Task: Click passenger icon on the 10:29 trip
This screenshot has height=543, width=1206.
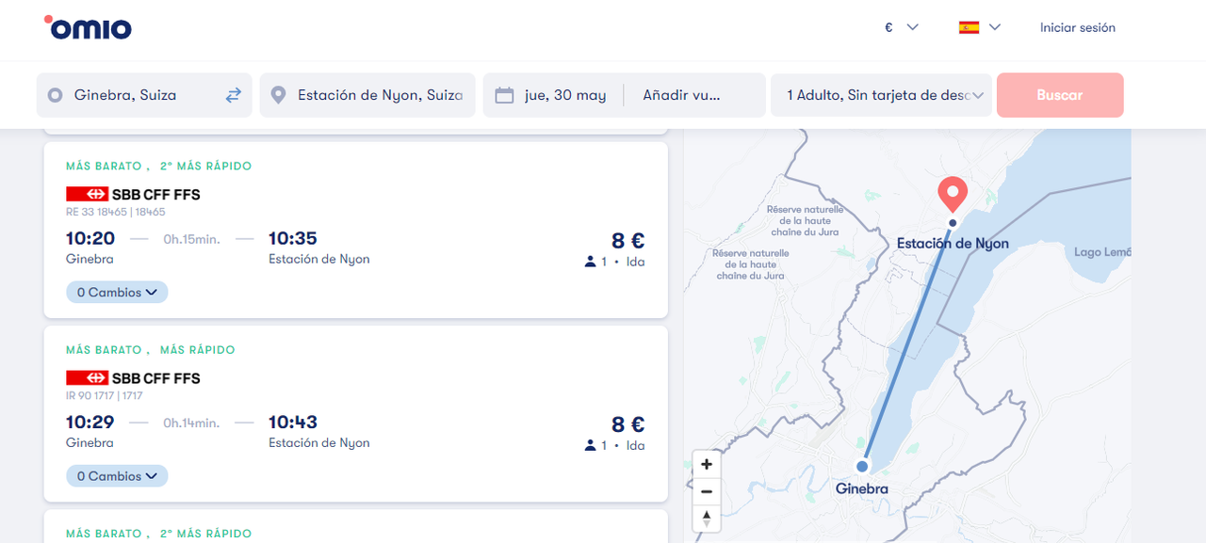Action: [590, 445]
